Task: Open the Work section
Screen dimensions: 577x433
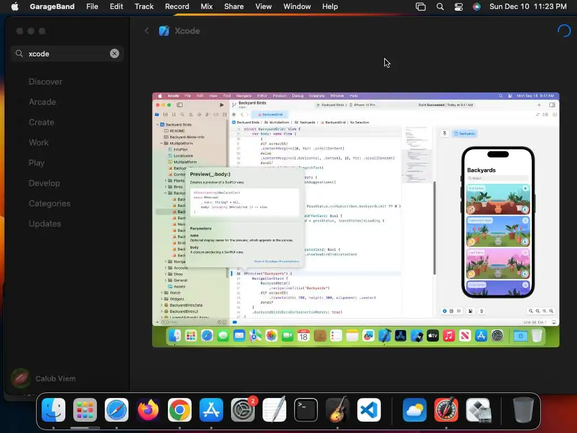Action: click(x=39, y=143)
